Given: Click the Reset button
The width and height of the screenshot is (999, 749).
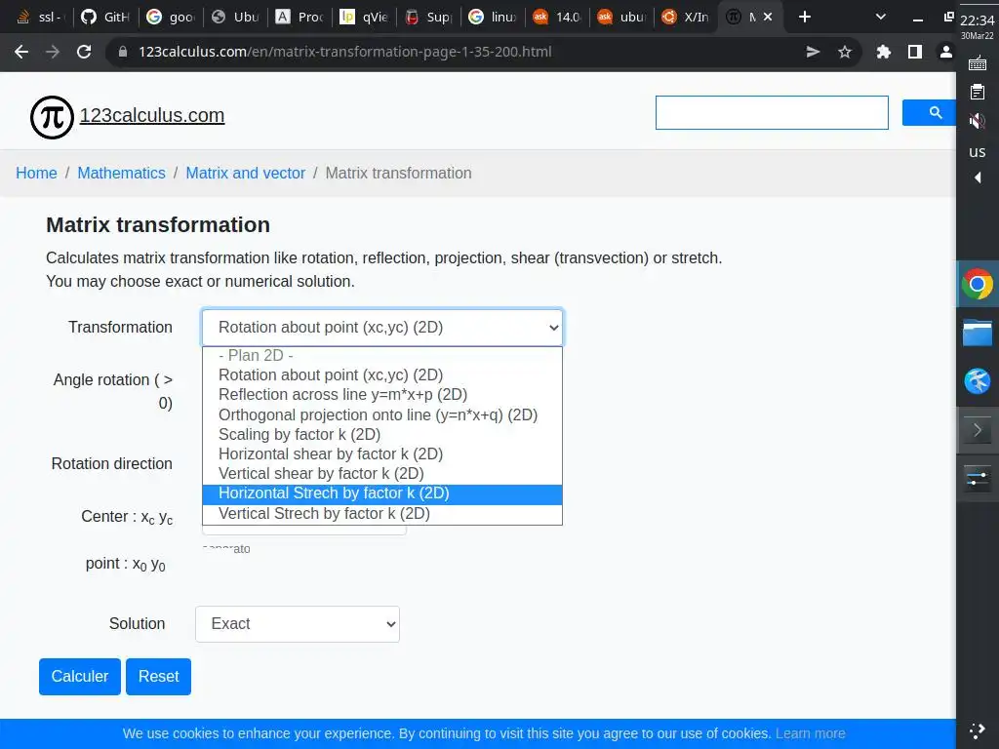Looking at the screenshot, I should pos(159,677).
